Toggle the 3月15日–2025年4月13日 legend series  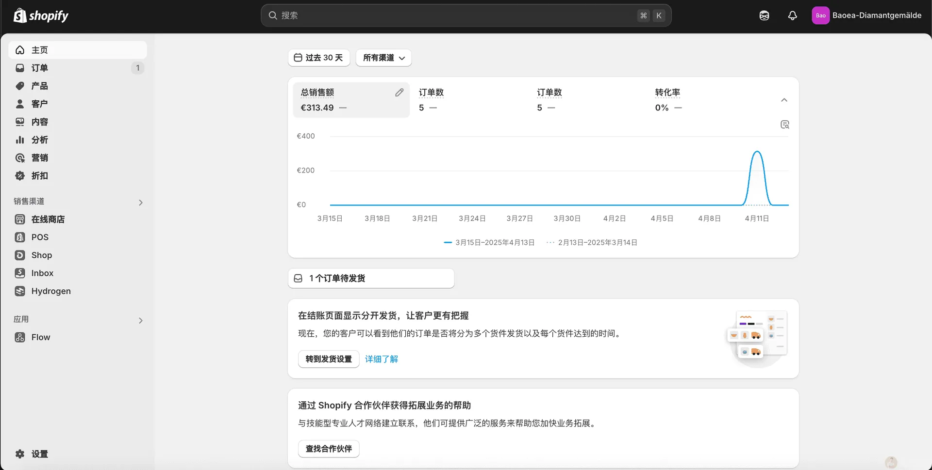[x=489, y=242]
